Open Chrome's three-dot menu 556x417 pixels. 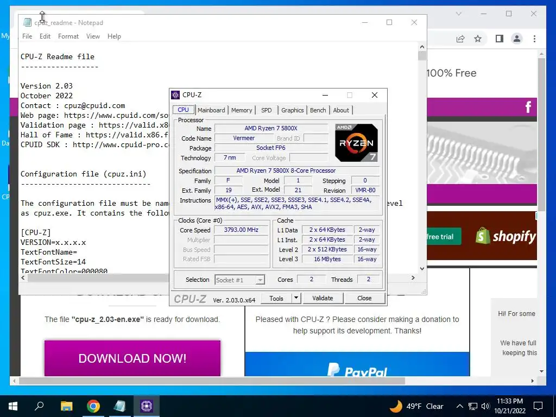tap(534, 39)
